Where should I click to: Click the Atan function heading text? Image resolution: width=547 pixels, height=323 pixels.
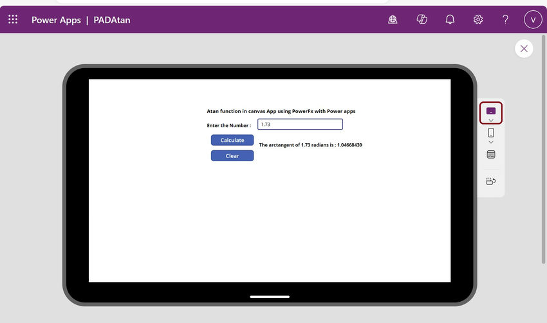(x=281, y=111)
